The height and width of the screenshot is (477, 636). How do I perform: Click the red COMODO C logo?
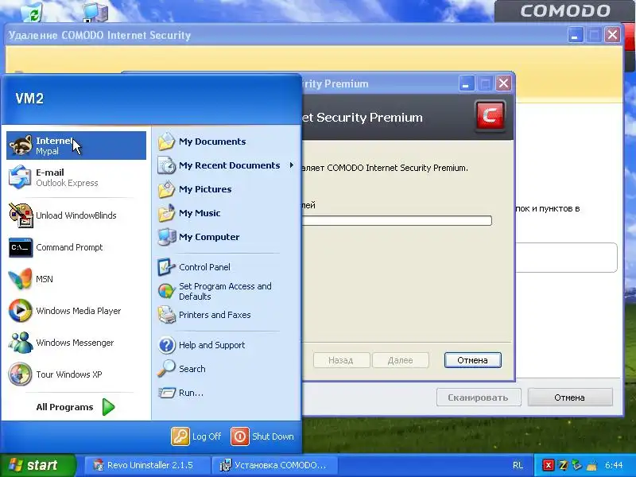[490, 116]
